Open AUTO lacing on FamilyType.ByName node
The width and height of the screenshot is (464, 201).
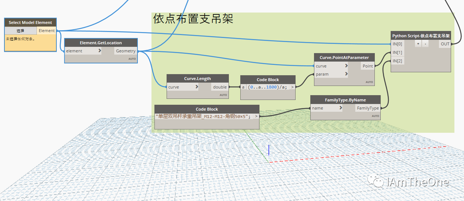[x=375, y=116]
